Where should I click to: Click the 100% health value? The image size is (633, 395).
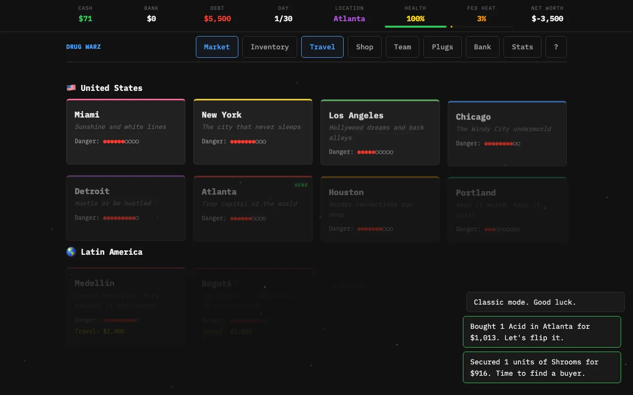(415, 19)
